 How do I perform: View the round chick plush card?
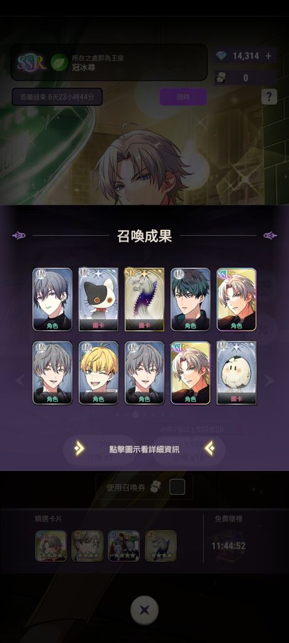coord(236,373)
